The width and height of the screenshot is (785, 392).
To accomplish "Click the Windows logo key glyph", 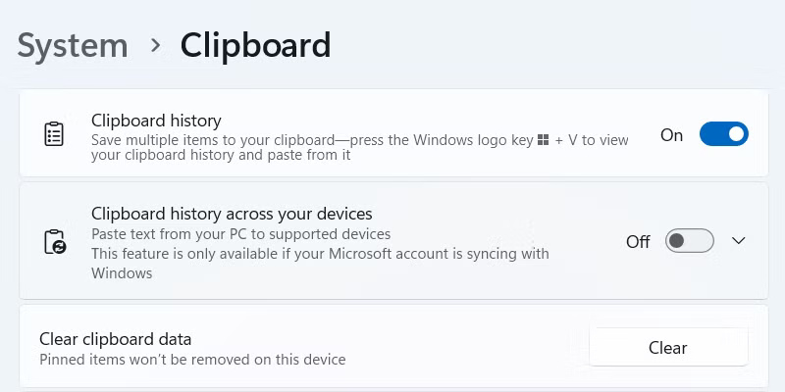I will [x=543, y=140].
